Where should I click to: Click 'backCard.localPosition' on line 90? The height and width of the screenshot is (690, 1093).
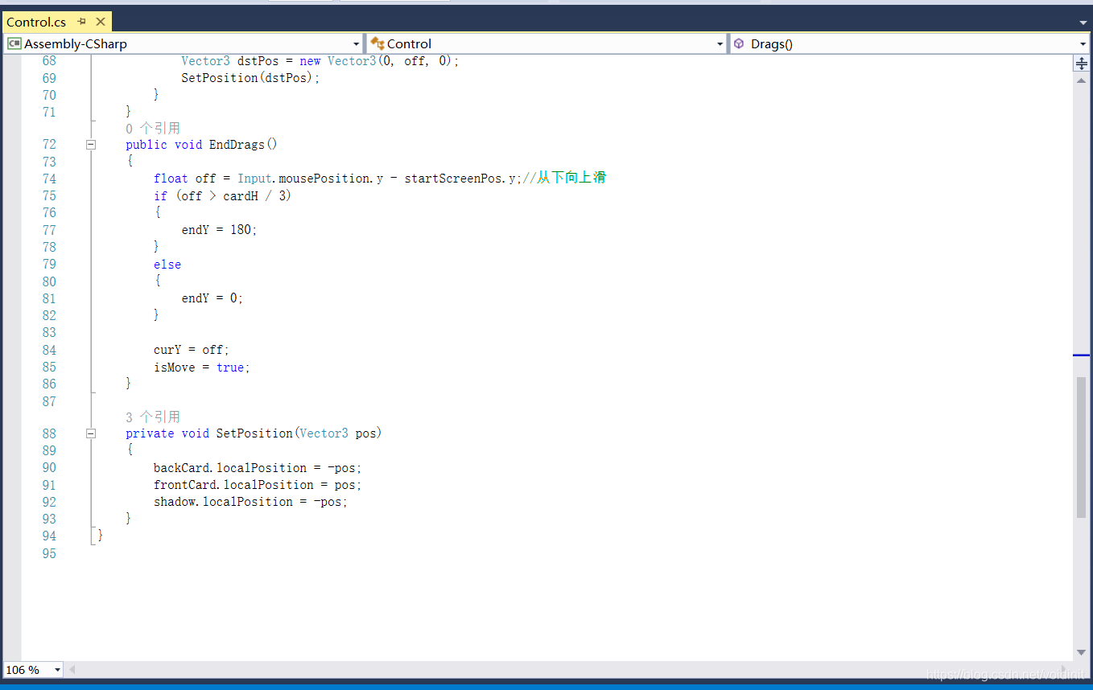click(x=230, y=468)
